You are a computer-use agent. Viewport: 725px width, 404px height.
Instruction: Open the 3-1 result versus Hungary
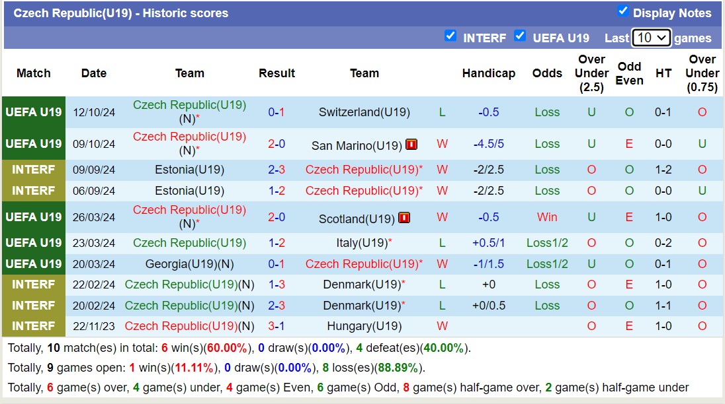(x=277, y=326)
